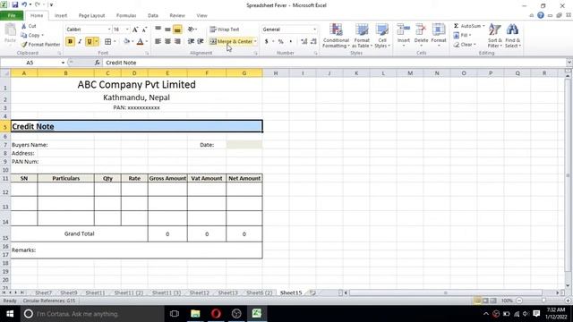
Task: Apply Top Align to the cell
Action: pyautogui.click(x=158, y=30)
